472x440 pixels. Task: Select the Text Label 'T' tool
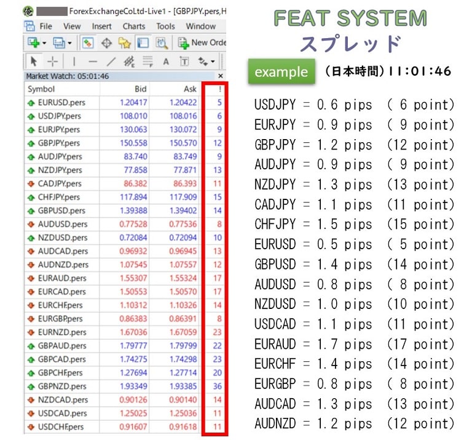tap(184, 62)
